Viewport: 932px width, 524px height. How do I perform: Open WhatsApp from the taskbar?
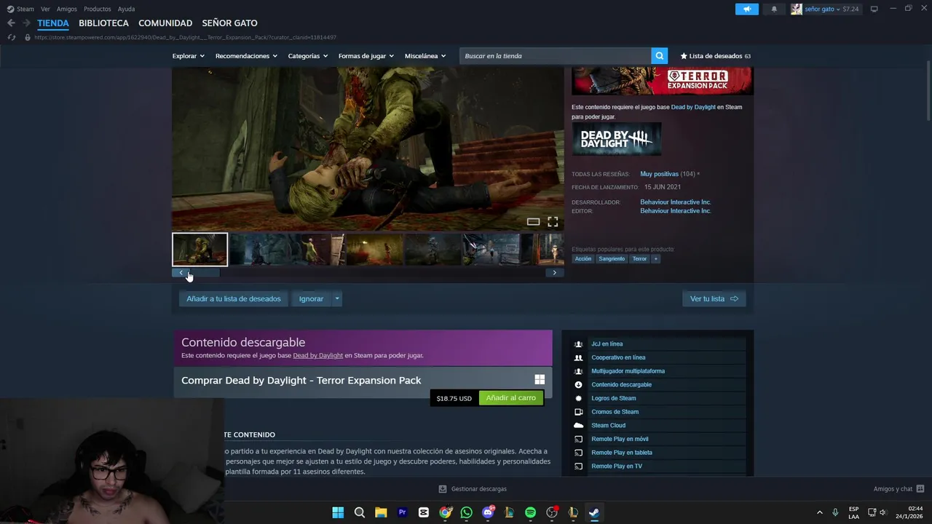point(466,512)
